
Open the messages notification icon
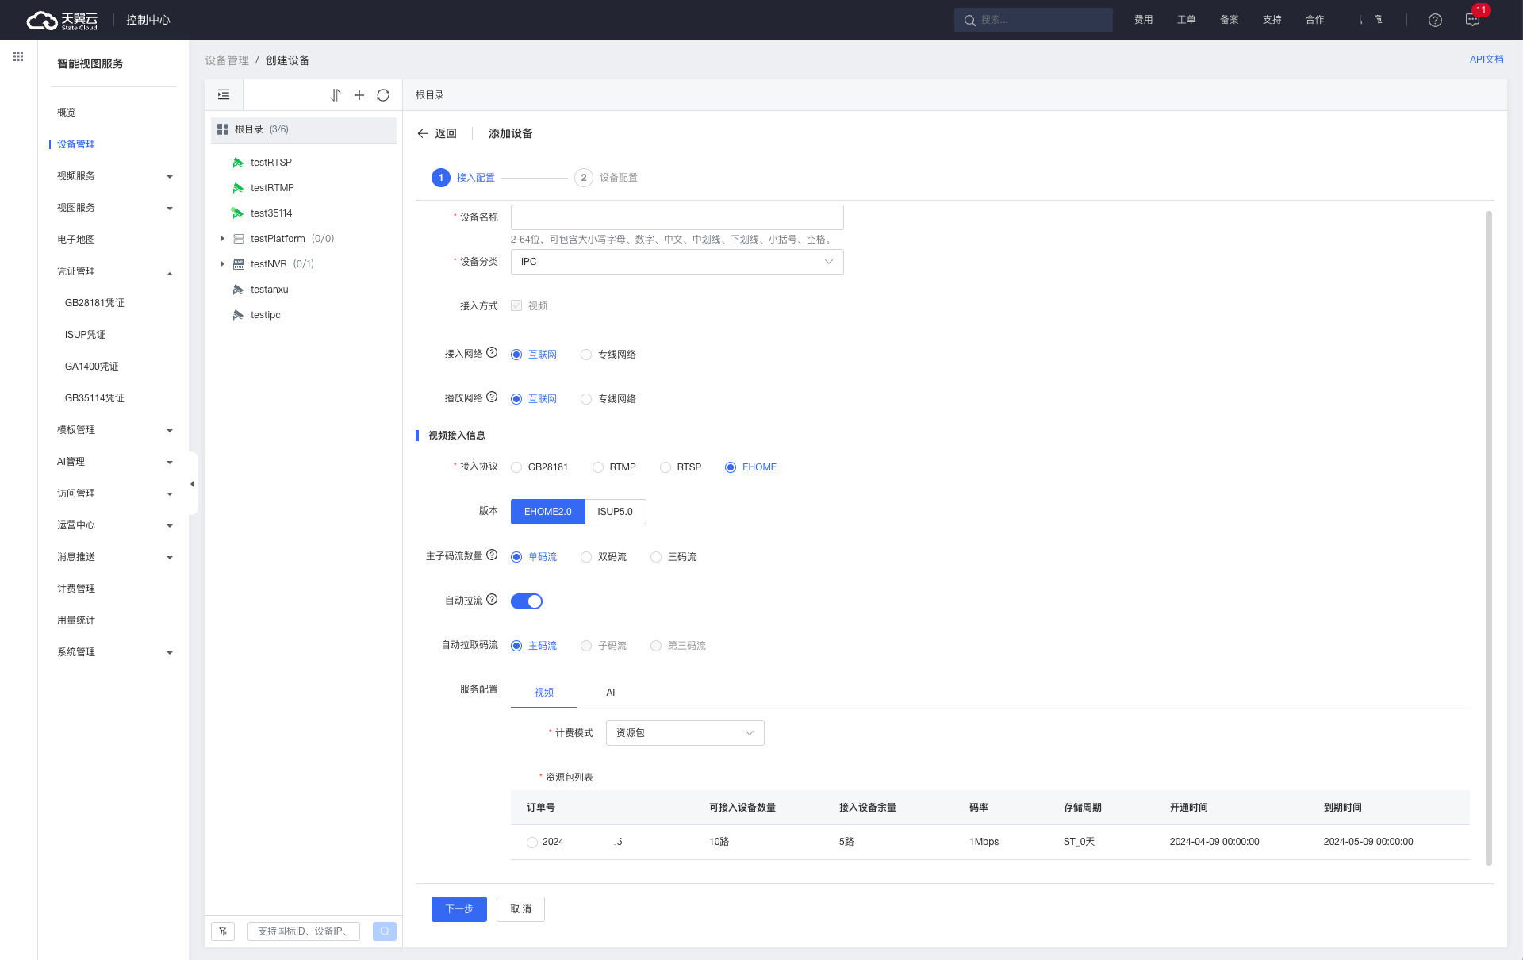coord(1473,20)
